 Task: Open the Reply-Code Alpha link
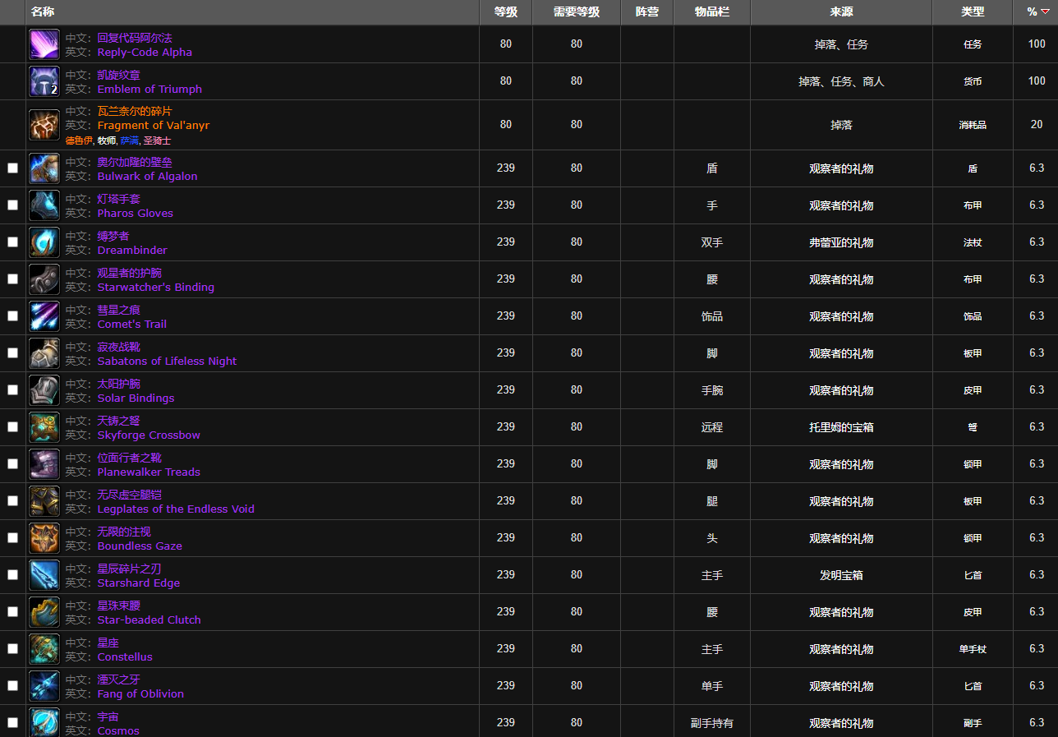tap(145, 53)
